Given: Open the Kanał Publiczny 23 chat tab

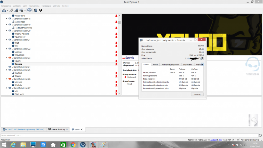Looking at the screenshot, I should [x=58, y=129].
